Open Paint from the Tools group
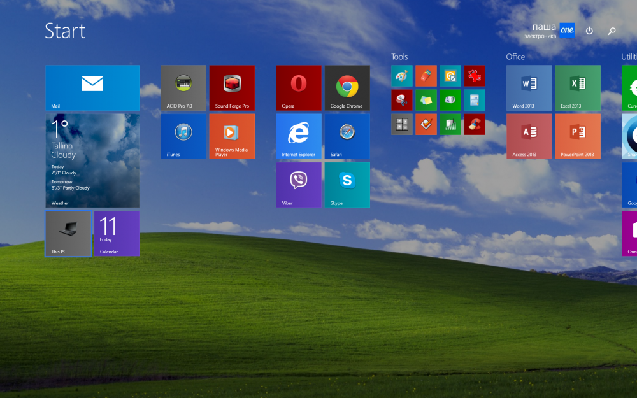This screenshot has width=637, height=398. 402,76
